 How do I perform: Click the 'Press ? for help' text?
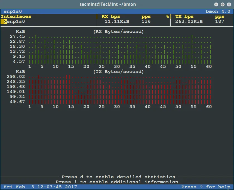point(206,187)
